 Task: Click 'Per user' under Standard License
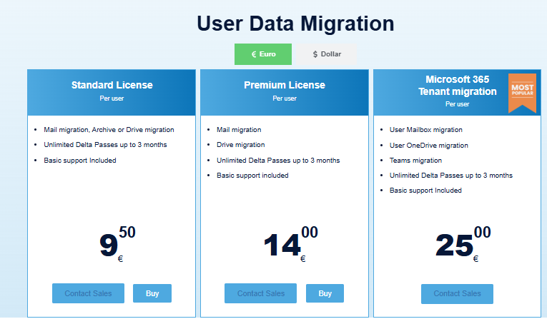pyautogui.click(x=112, y=98)
